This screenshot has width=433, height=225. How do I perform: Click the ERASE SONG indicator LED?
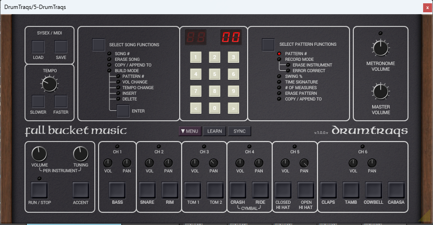pos(109,59)
